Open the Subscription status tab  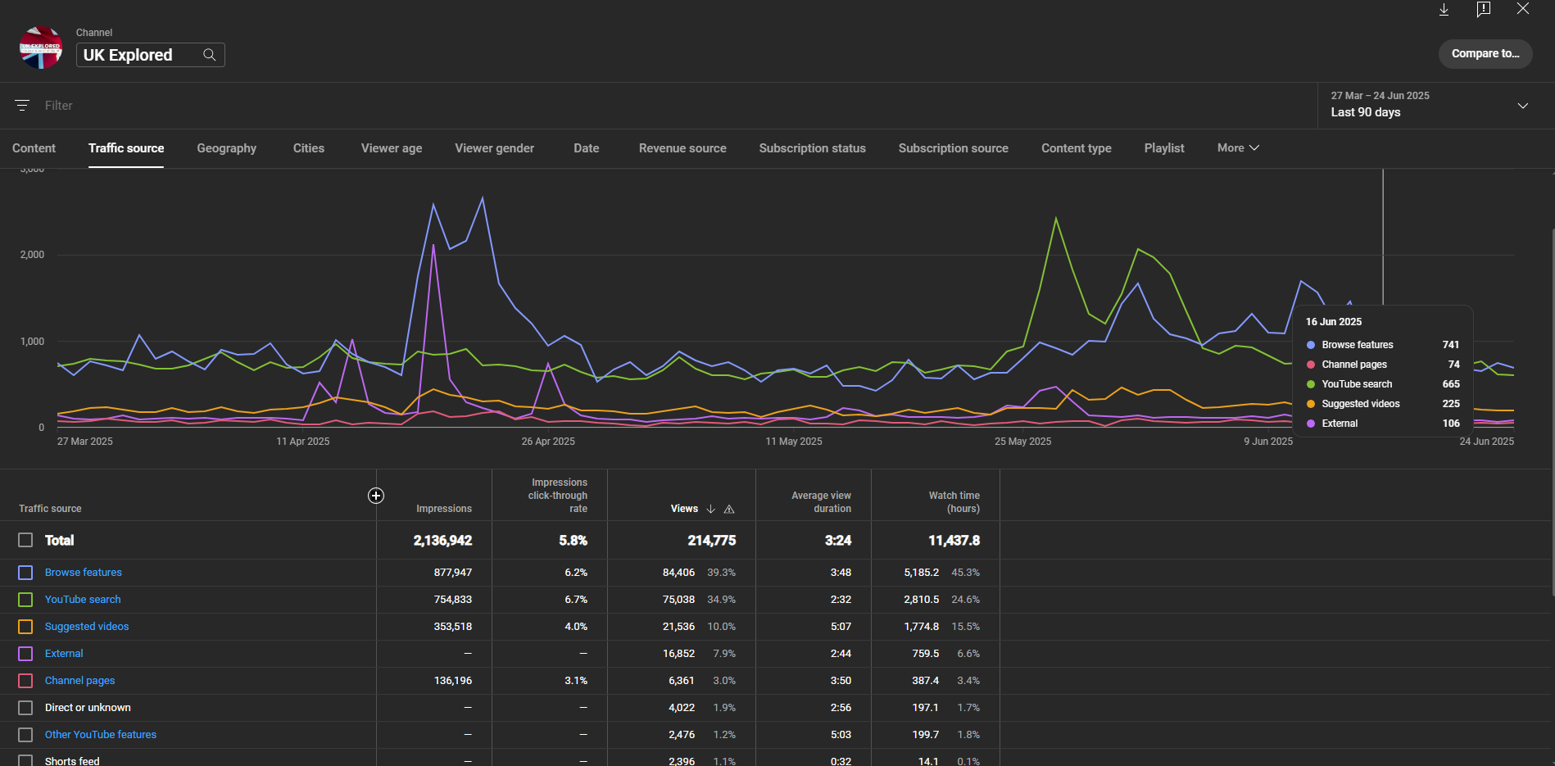(x=812, y=148)
